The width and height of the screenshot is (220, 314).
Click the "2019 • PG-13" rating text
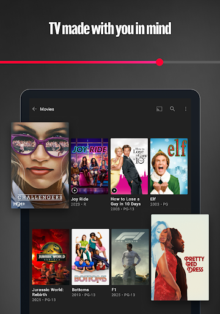(84, 295)
